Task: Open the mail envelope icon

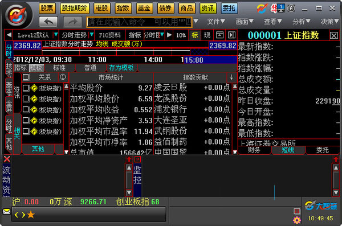Action: [x=6, y=211]
